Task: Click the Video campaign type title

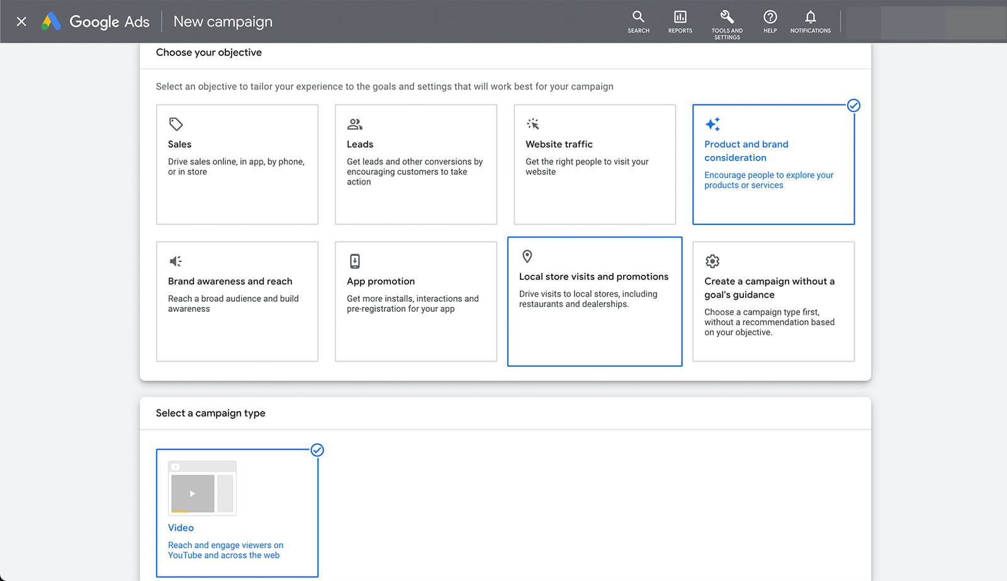Action: [181, 528]
